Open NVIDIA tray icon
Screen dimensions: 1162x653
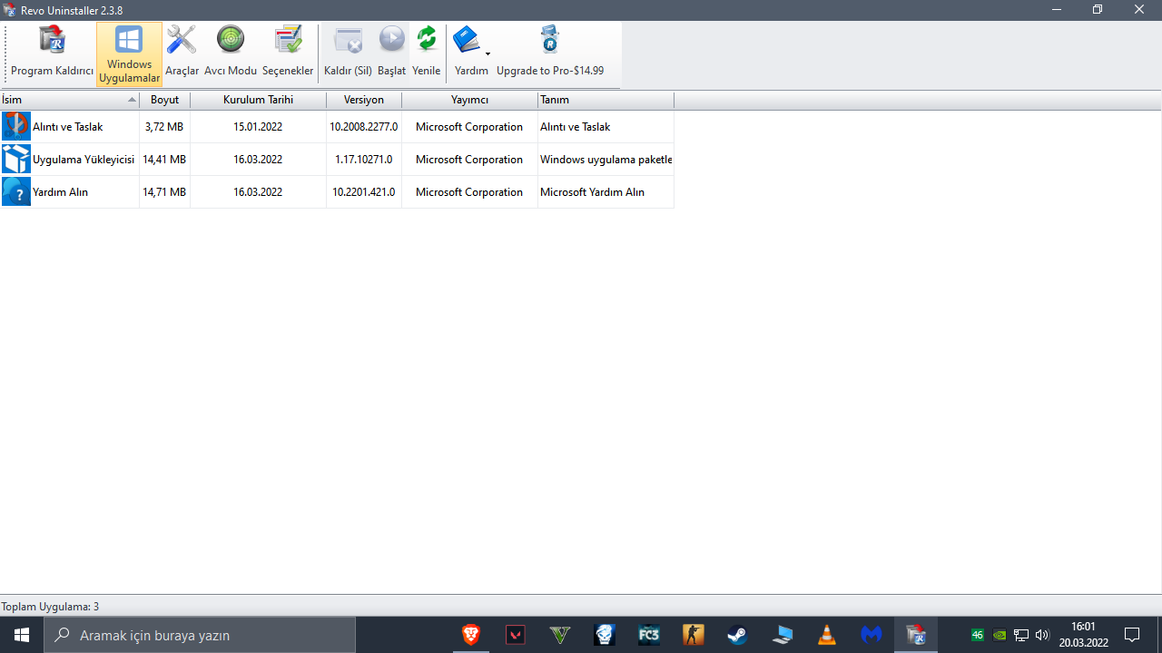pyautogui.click(x=1000, y=635)
